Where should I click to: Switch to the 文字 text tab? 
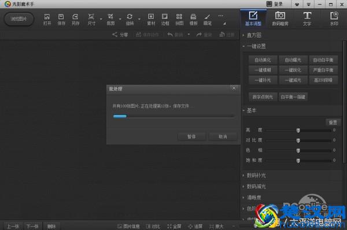[307, 18]
